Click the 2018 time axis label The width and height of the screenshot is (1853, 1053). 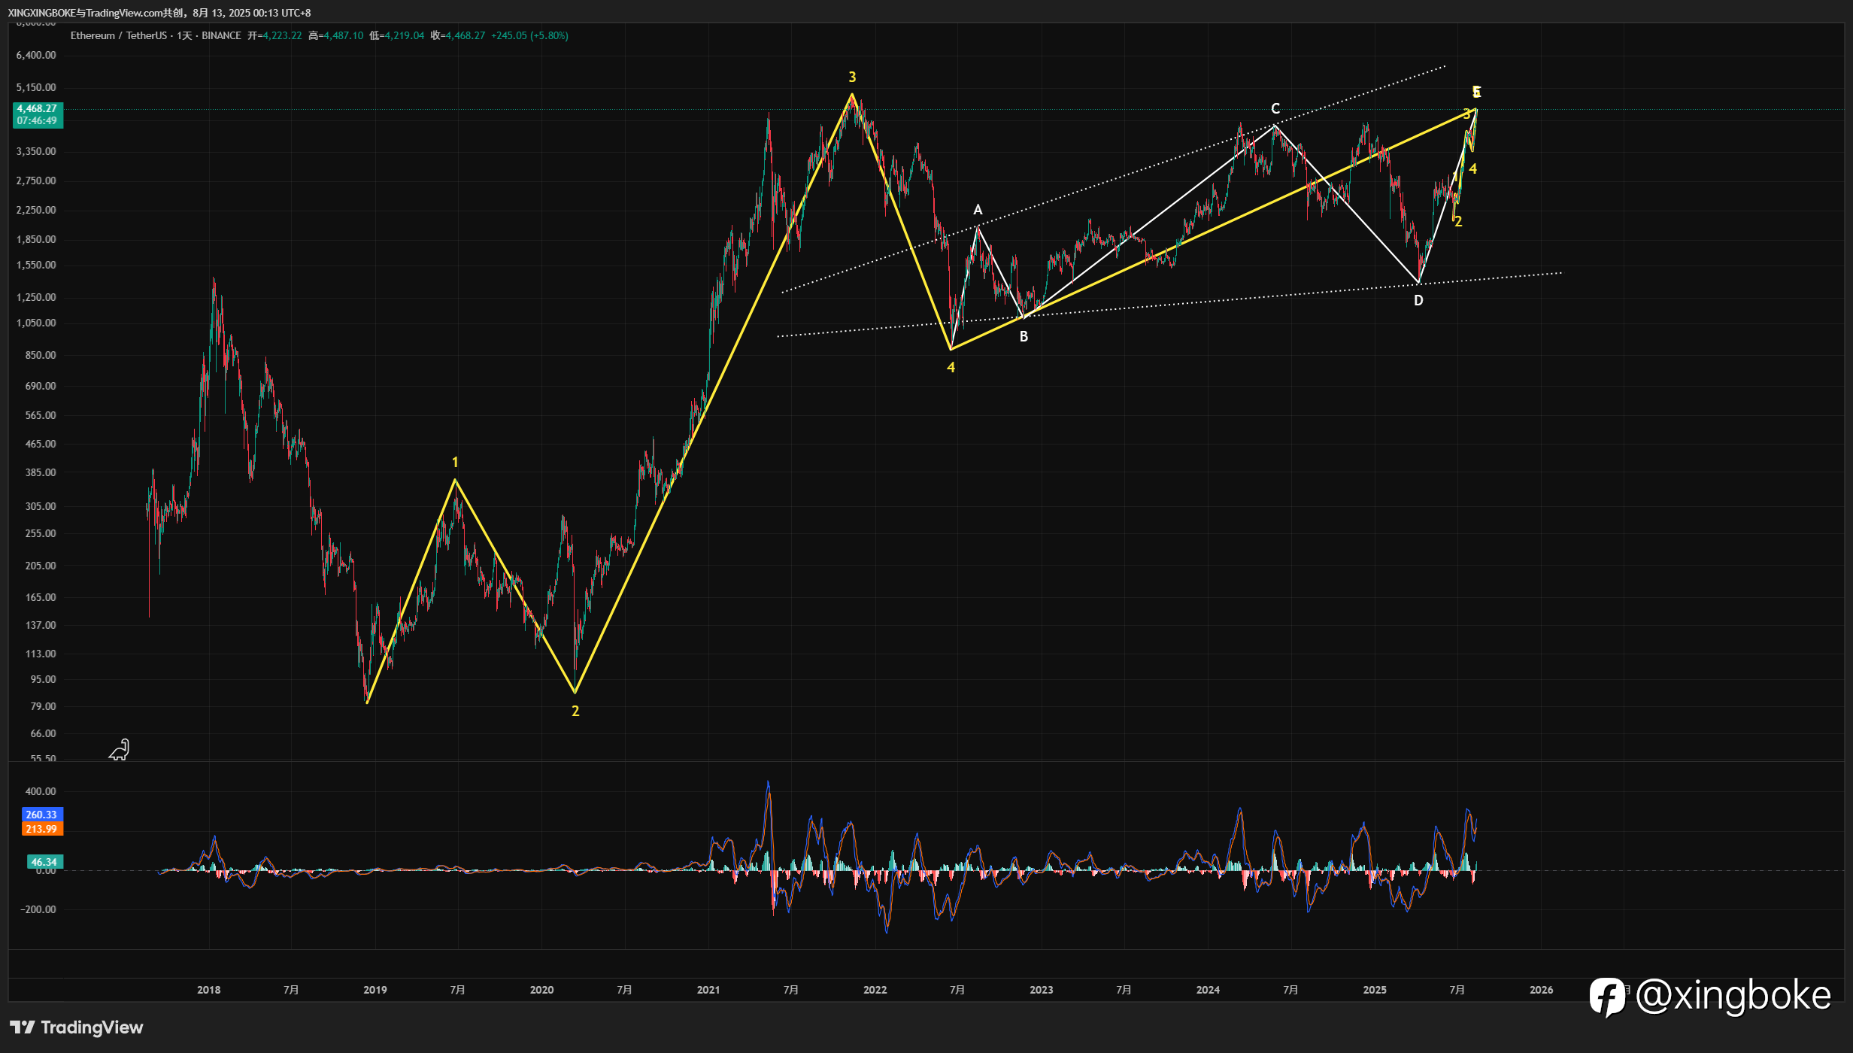(209, 991)
